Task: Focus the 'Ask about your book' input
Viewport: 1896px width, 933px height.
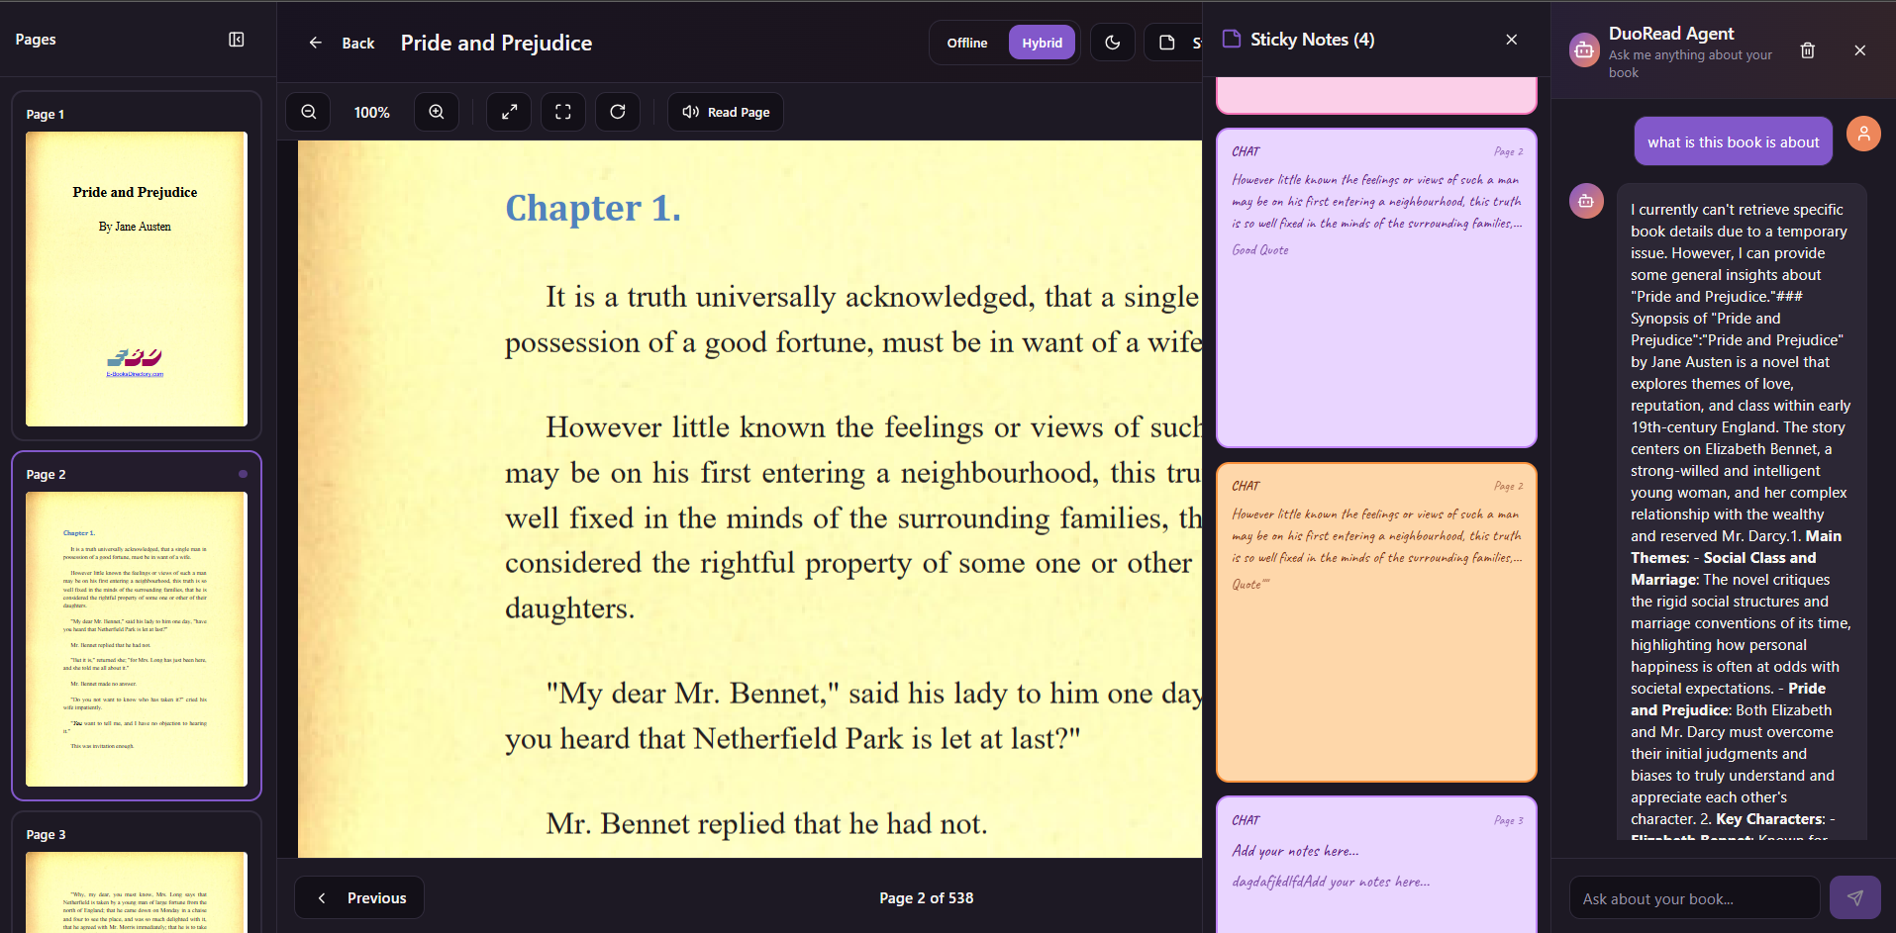Action: pyautogui.click(x=1695, y=898)
